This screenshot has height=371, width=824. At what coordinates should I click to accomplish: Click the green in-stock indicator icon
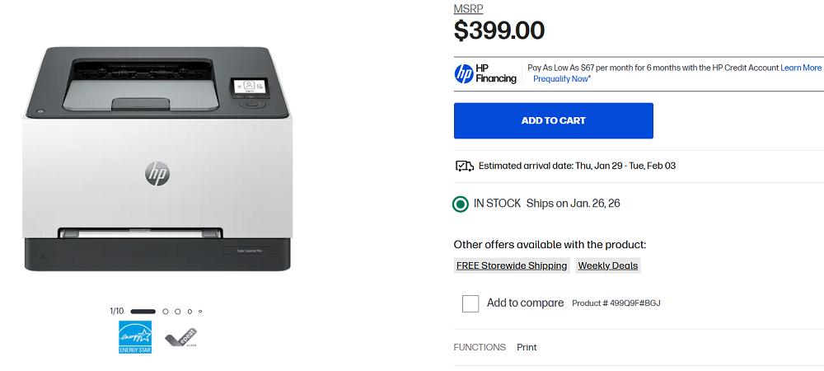pyautogui.click(x=461, y=204)
